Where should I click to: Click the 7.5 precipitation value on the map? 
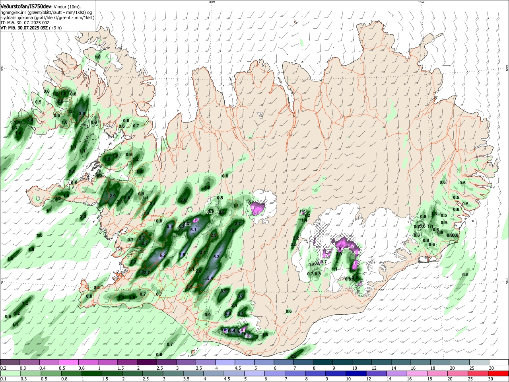pos(183,255)
